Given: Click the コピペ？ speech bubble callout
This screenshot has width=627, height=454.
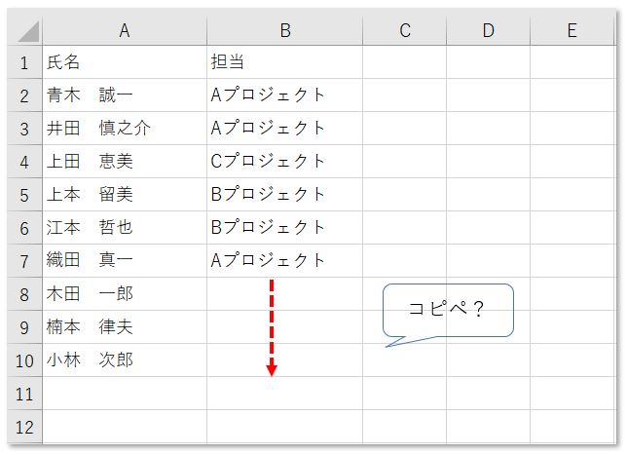Looking at the screenshot, I should pos(448,310).
